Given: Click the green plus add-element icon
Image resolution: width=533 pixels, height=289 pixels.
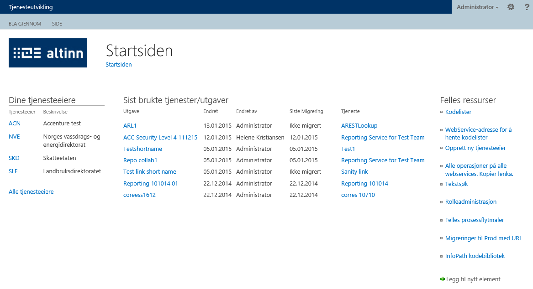Looking at the screenshot, I should tap(442, 279).
